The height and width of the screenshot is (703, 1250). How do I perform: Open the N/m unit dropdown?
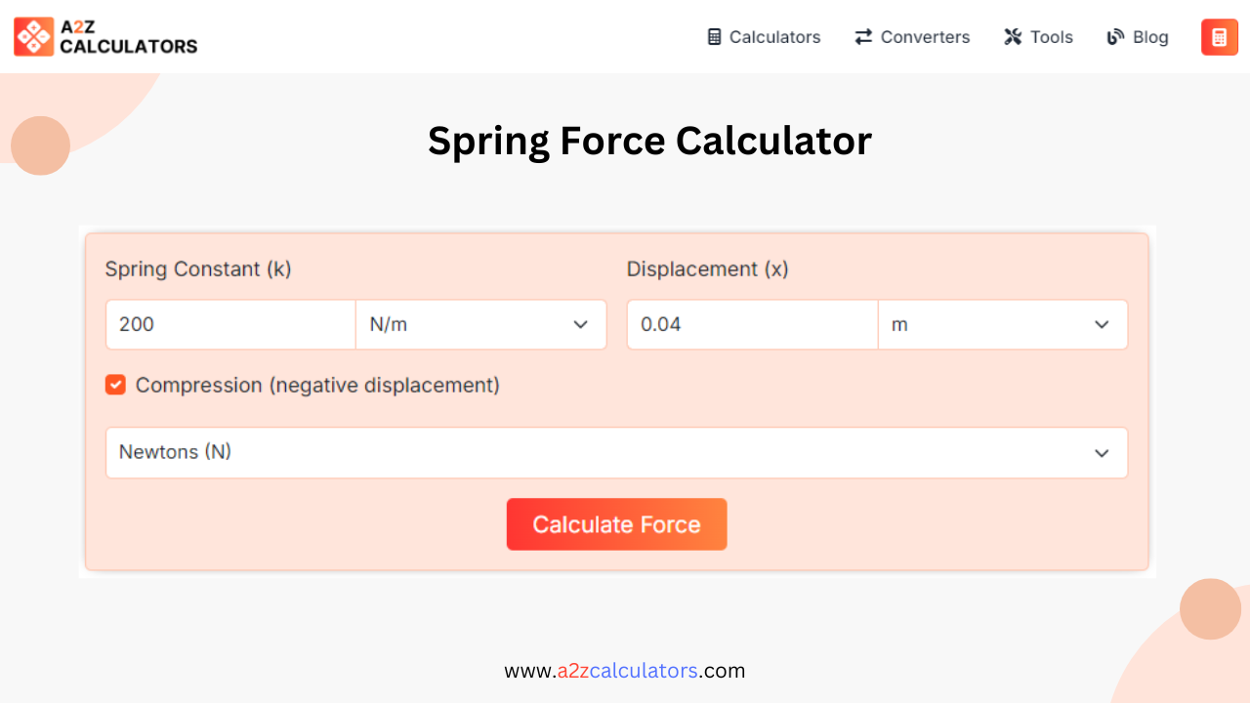coord(480,324)
